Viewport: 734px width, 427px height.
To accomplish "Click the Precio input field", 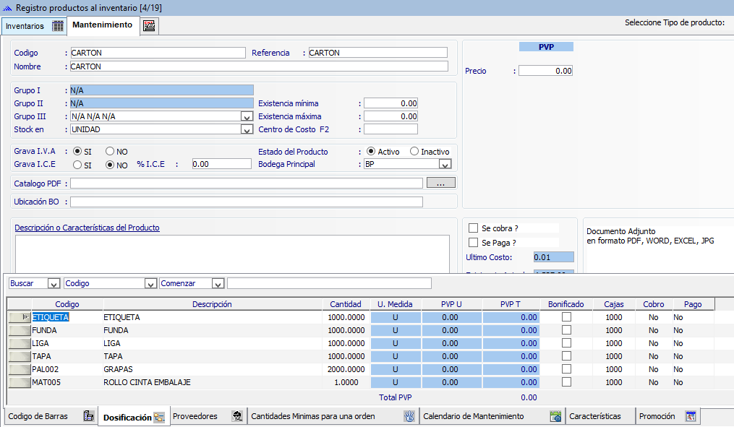I will tap(545, 71).
